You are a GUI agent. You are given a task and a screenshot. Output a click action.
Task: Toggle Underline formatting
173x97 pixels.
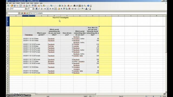coord(42,9)
